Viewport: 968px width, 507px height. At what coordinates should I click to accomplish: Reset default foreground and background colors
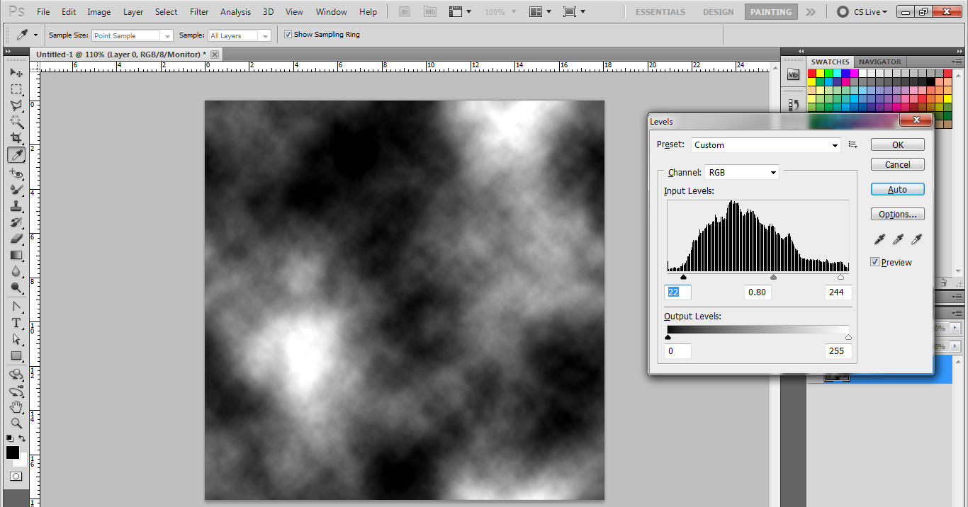coord(10,439)
